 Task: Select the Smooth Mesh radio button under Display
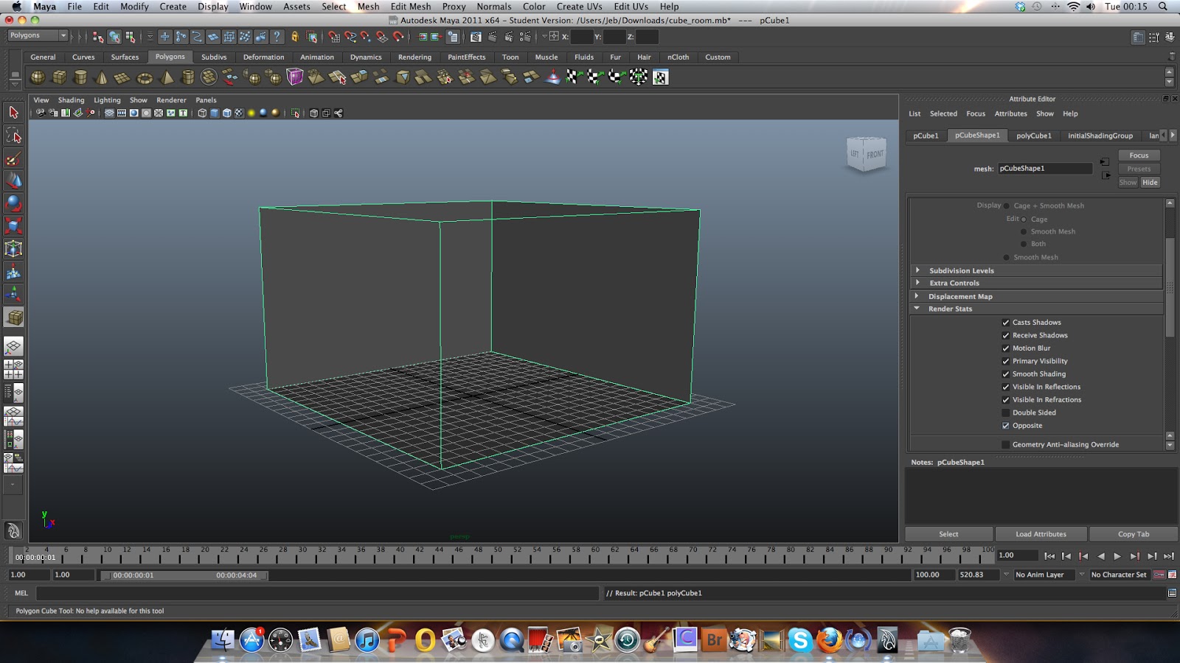point(1006,257)
